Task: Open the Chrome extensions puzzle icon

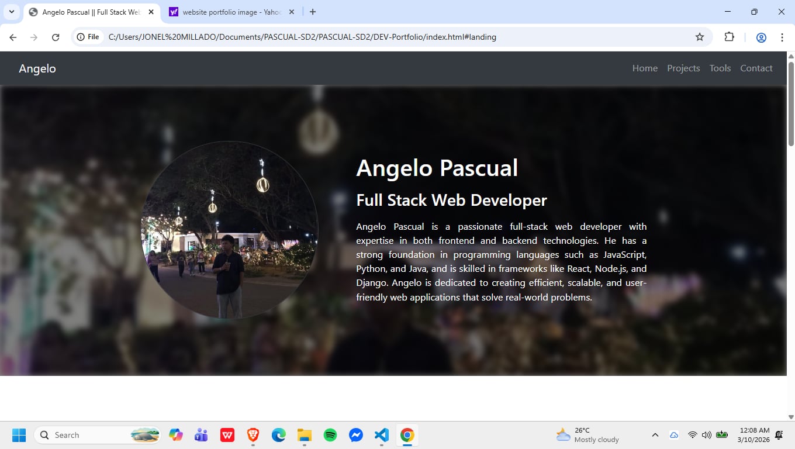Action: click(729, 37)
